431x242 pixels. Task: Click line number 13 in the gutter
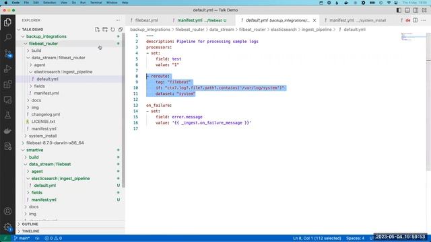click(x=135, y=106)
